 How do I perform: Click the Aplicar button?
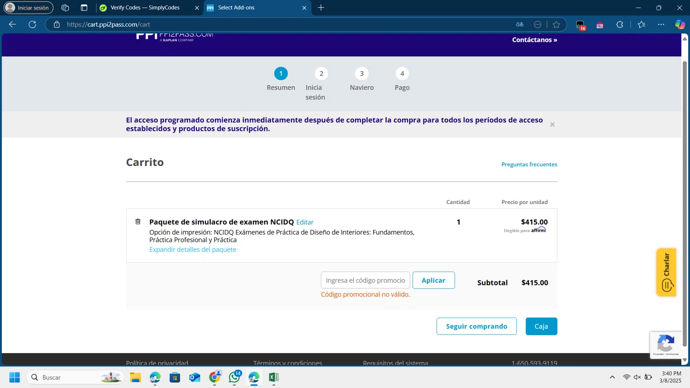point(433,280)
